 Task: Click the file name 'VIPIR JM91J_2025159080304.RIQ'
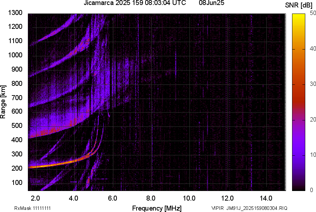tap(249, 208)
